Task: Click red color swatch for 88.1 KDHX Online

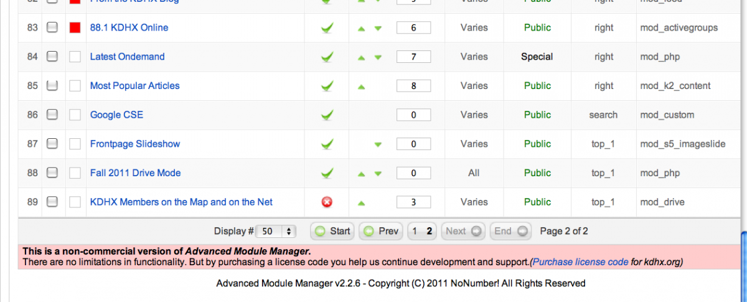Action: pyautogui.click(x=75, y=28)
